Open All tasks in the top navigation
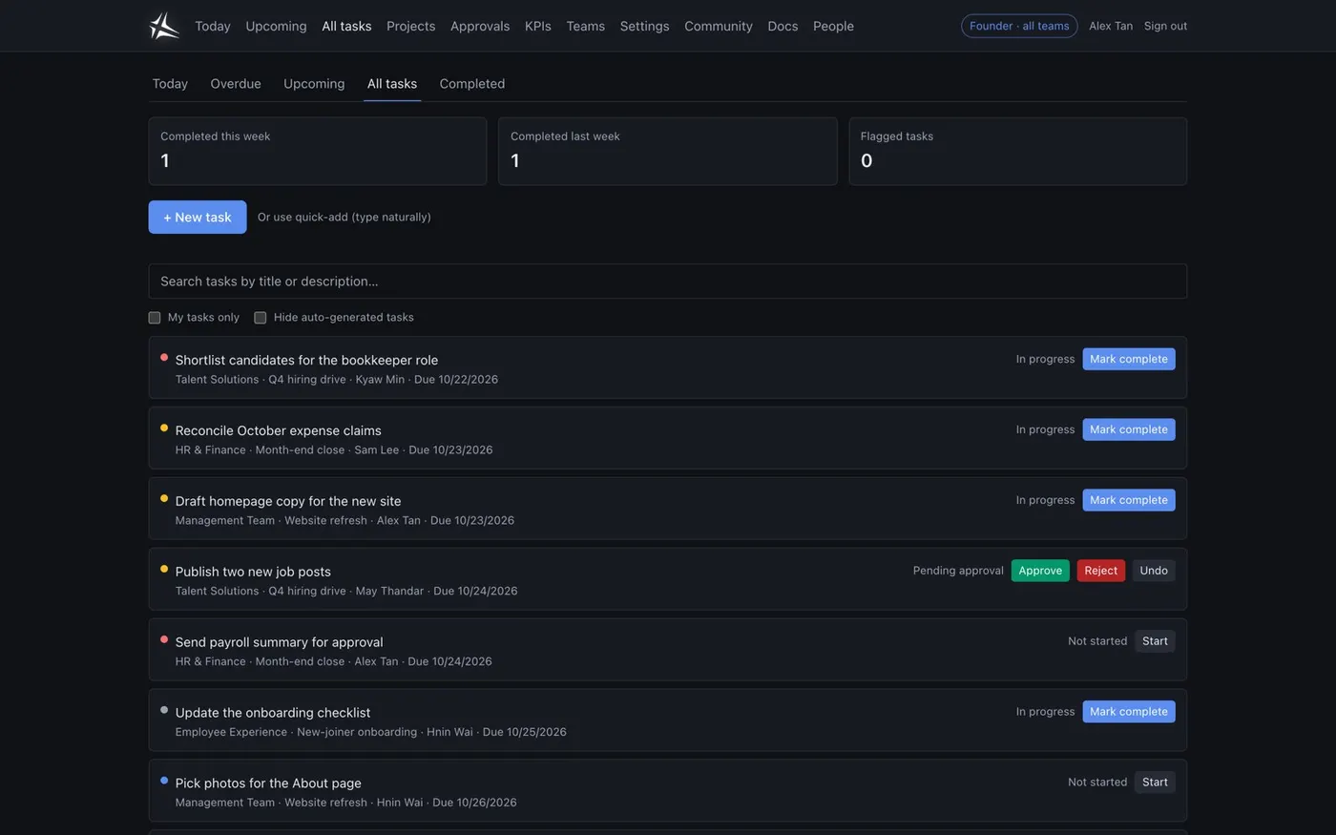 tap(346, 26)
